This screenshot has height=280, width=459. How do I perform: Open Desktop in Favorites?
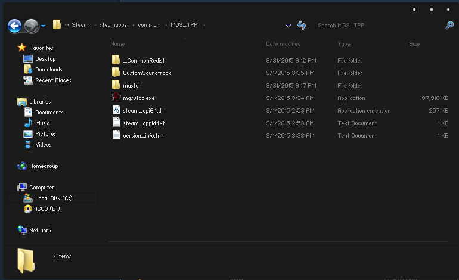point(45,59)
